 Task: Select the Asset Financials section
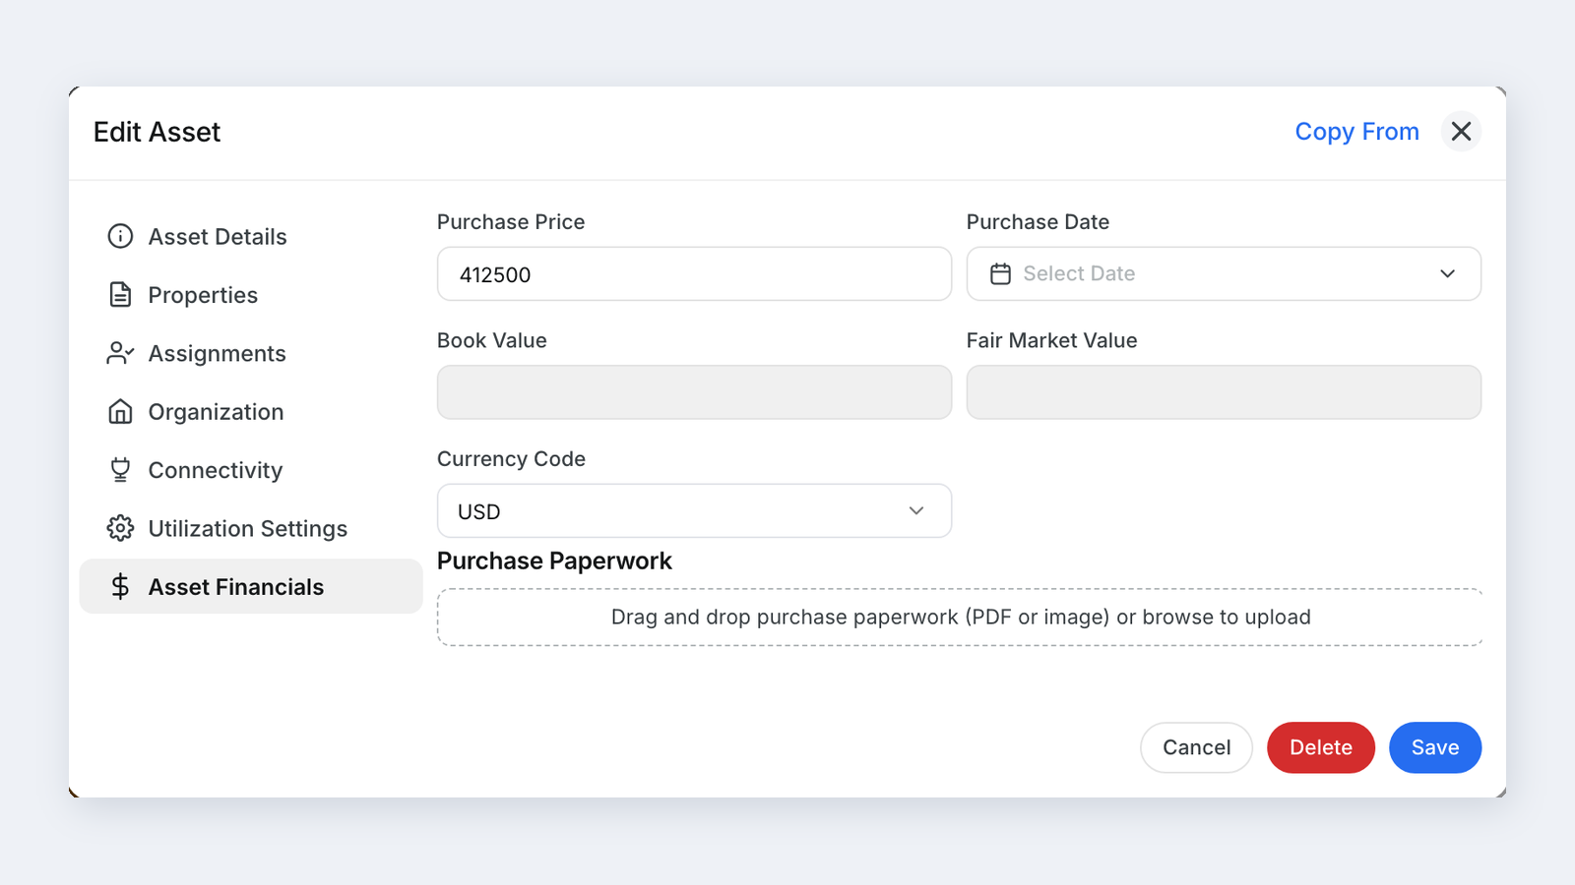tap(251, 586)
